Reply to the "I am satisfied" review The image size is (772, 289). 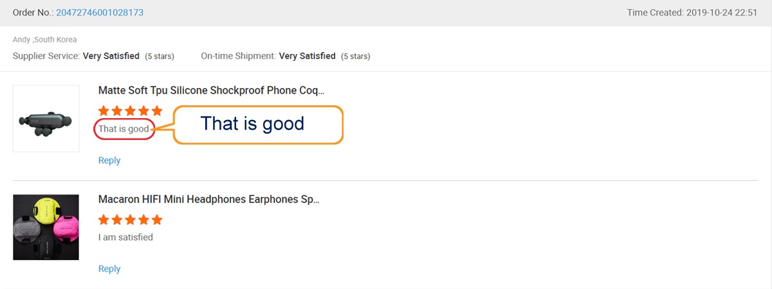109,268
